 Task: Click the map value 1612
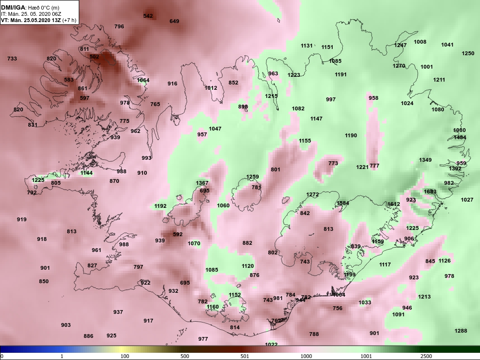[394, 204]
